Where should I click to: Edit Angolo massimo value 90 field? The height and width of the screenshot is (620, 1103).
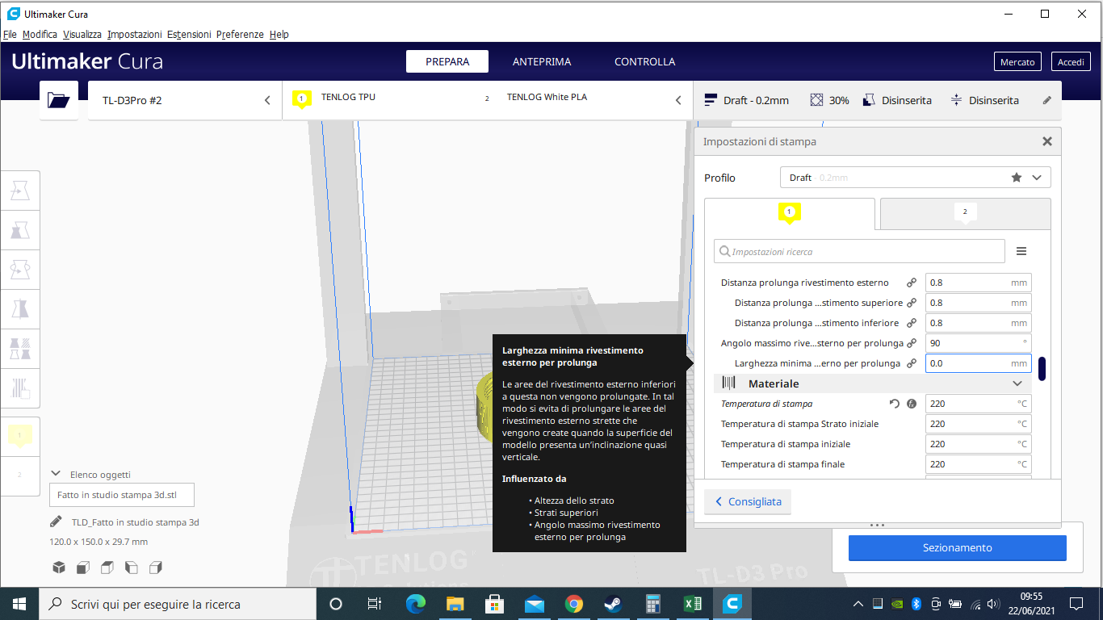pyautogui.click(x=978, y=343)
